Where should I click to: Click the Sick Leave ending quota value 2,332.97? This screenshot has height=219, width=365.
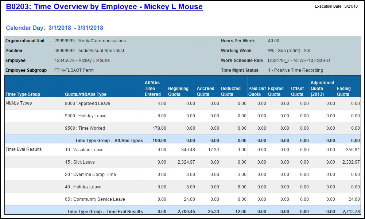[351, 162]
